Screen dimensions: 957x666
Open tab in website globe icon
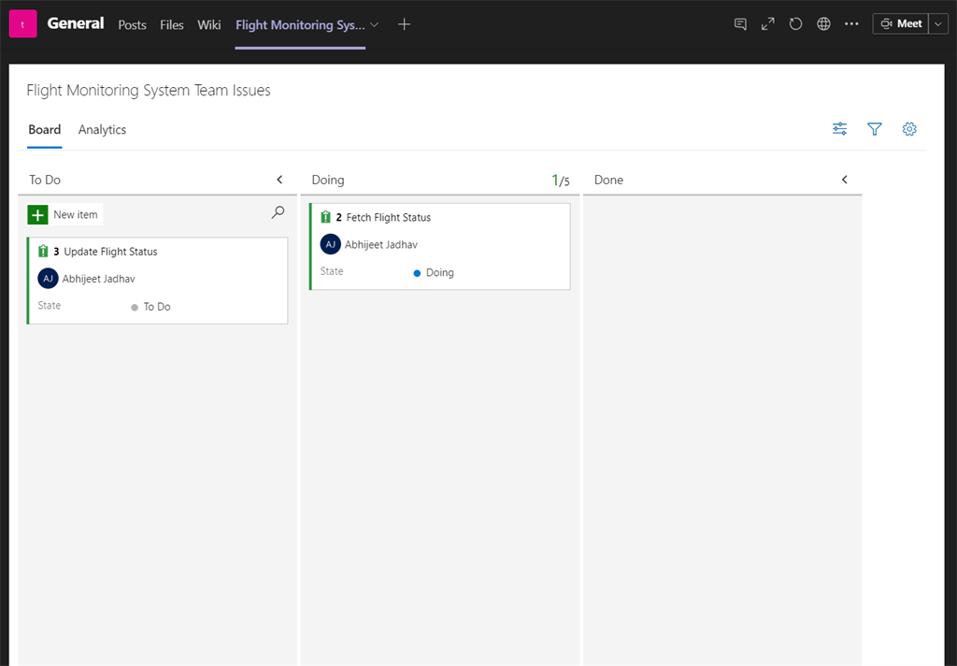click(x=823, y=24)
